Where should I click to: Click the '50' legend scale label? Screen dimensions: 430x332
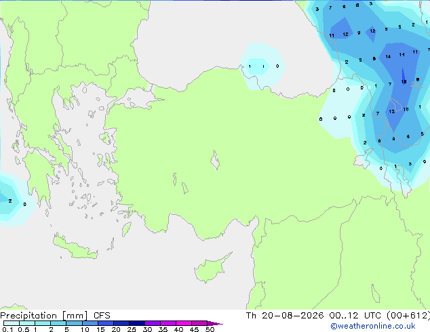coord(210,329)
